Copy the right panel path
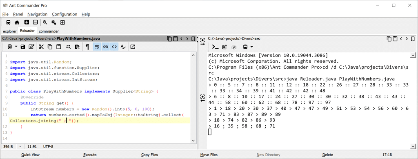Image resolution: width=418 pixels, height=159 pixels. pos(389,39)
